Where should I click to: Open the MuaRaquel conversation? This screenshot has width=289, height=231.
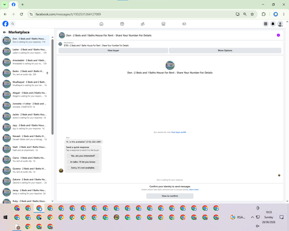click(25, 84)
